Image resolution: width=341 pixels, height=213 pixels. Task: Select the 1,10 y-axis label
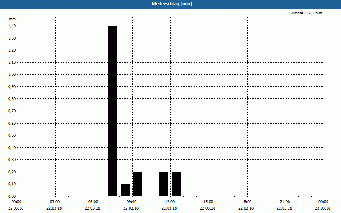pos(12,62)
